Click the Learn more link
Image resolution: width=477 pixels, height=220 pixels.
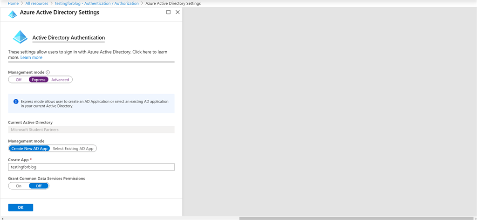click(x=31, y=57)
